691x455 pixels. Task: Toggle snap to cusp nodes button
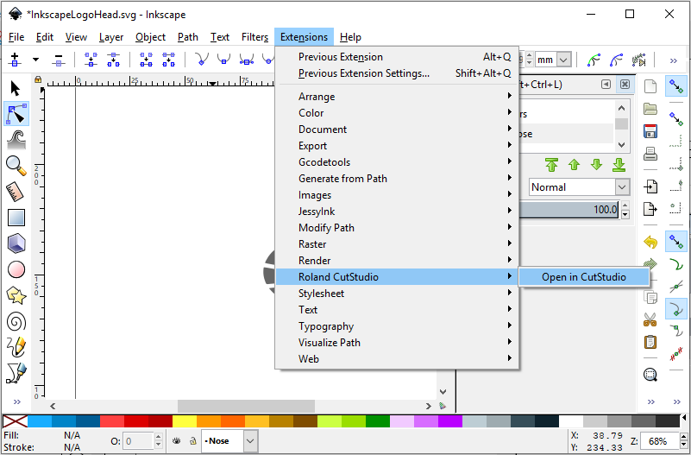(x=676, y=308)
